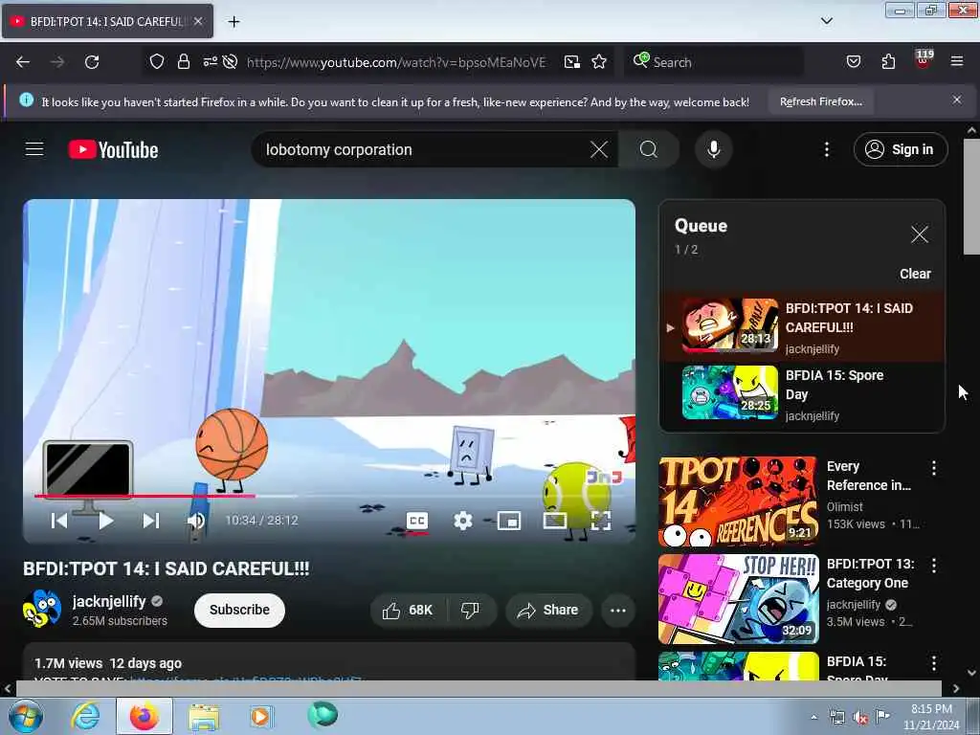Open options for BFDI:TPOT 13 video

(933, 566)
